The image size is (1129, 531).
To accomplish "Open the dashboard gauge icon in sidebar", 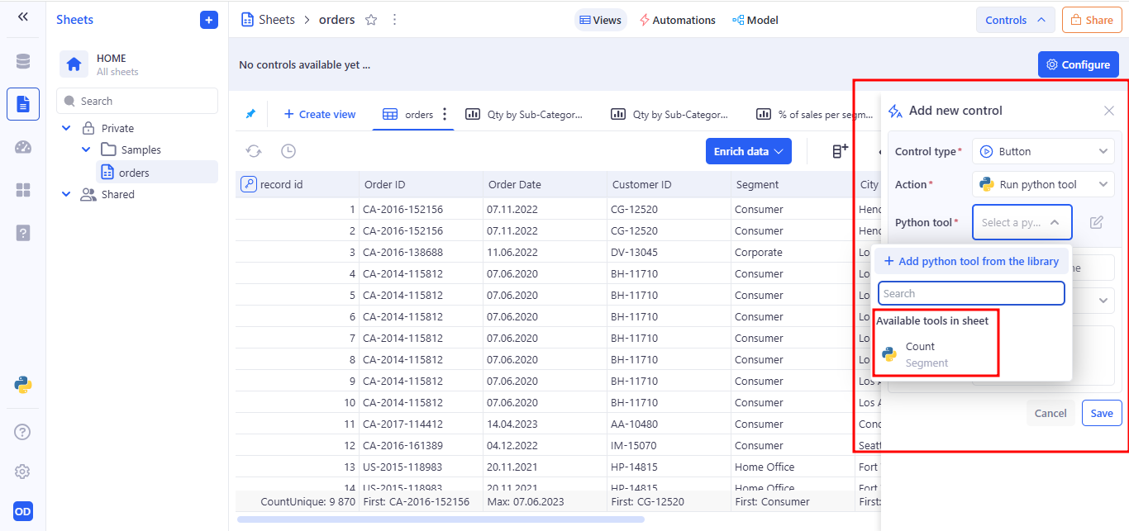I will (x=23, y=147).
